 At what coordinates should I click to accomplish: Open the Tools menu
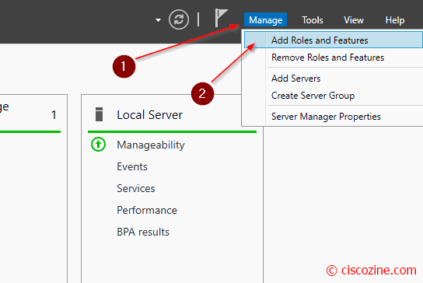tap(312, 20)
